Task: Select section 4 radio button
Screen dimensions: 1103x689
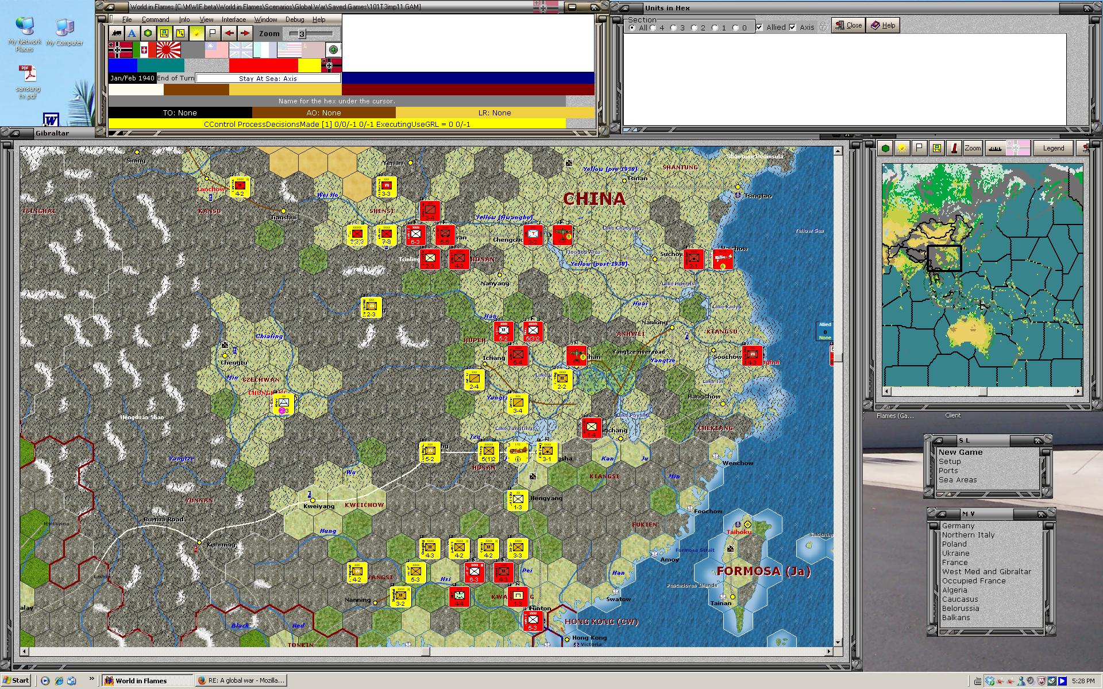Action: coord(653,28)
